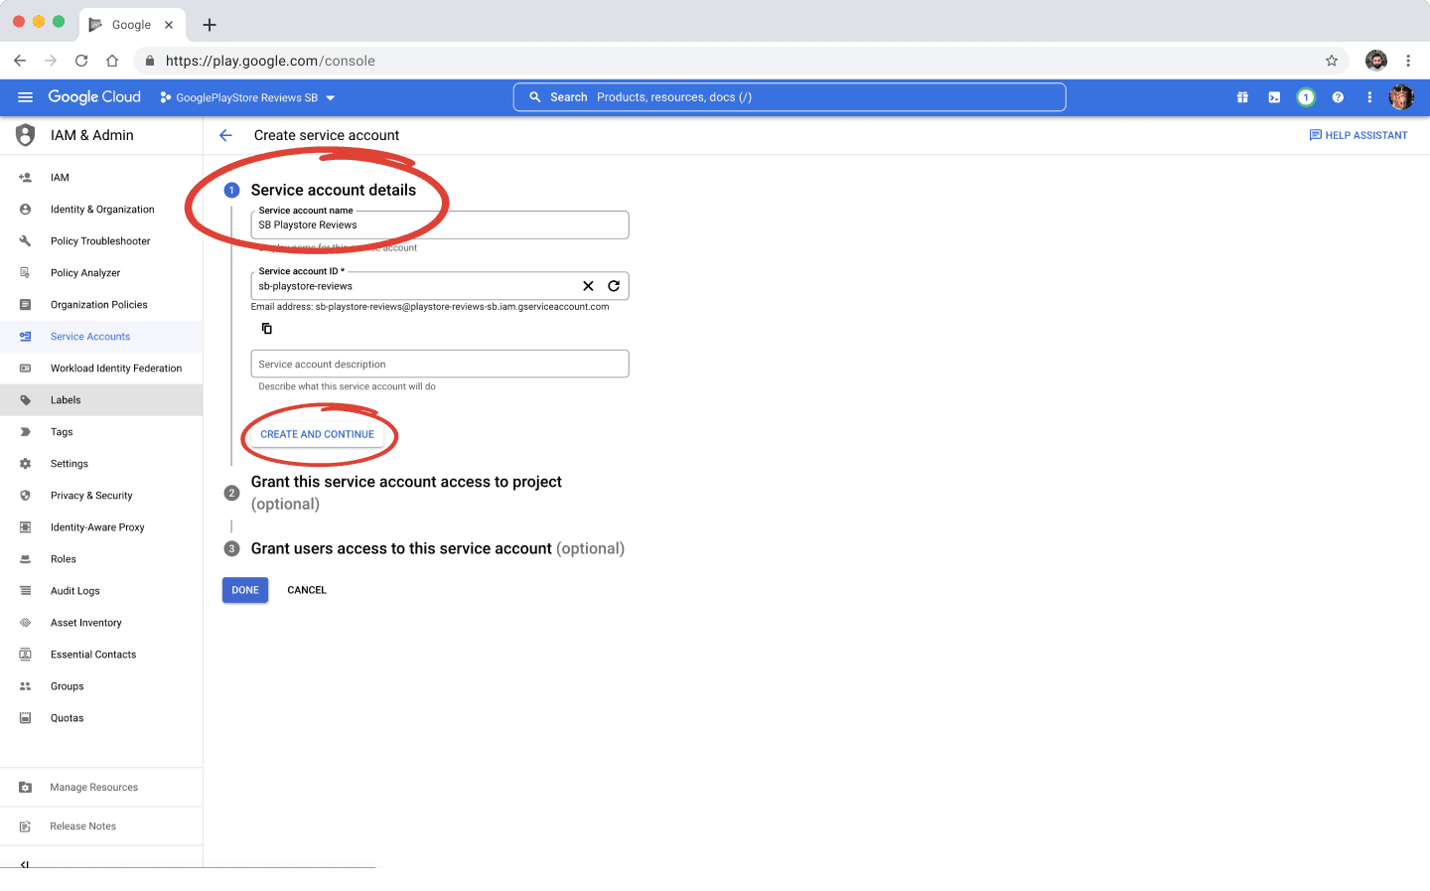Open the Help Assistant panel
This screenshot has height=891, width=1430.
1358,135
